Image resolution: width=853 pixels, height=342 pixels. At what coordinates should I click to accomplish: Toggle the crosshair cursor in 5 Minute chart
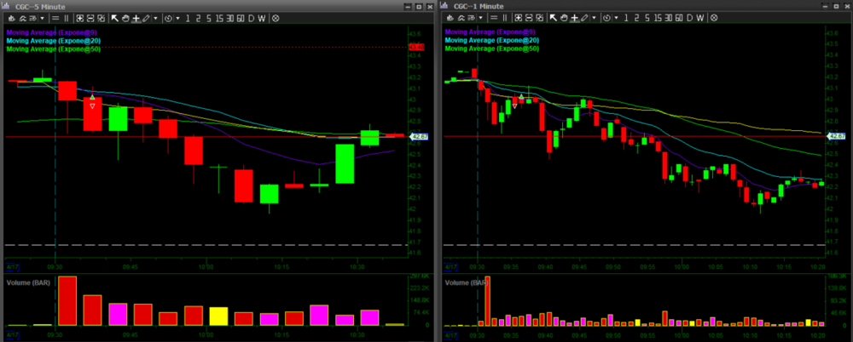pos(136,17)
